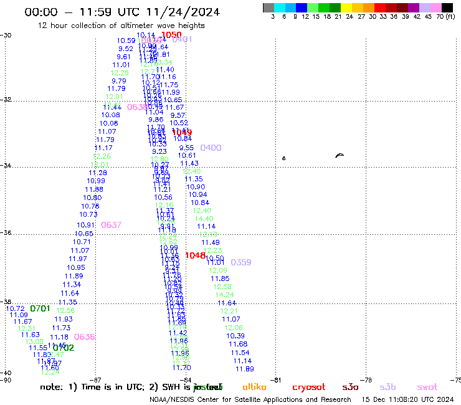Click the subtitle '12 hour collection of altimeter wave heights'
The height and width of the screenshot is (405, 461).
(x=121, y=26)
